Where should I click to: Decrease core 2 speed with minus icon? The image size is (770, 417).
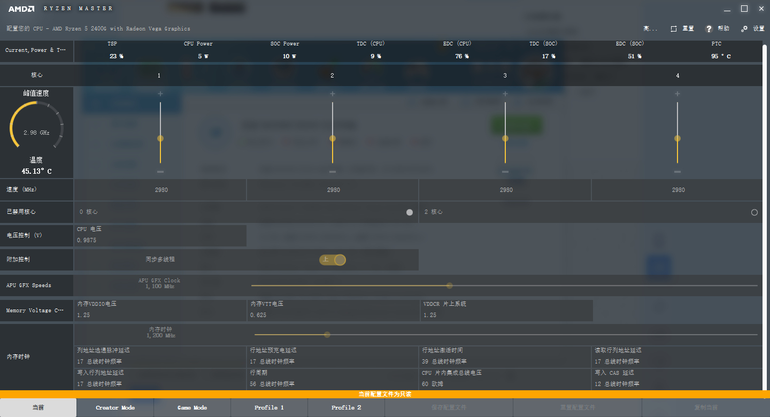click(333, 172)
